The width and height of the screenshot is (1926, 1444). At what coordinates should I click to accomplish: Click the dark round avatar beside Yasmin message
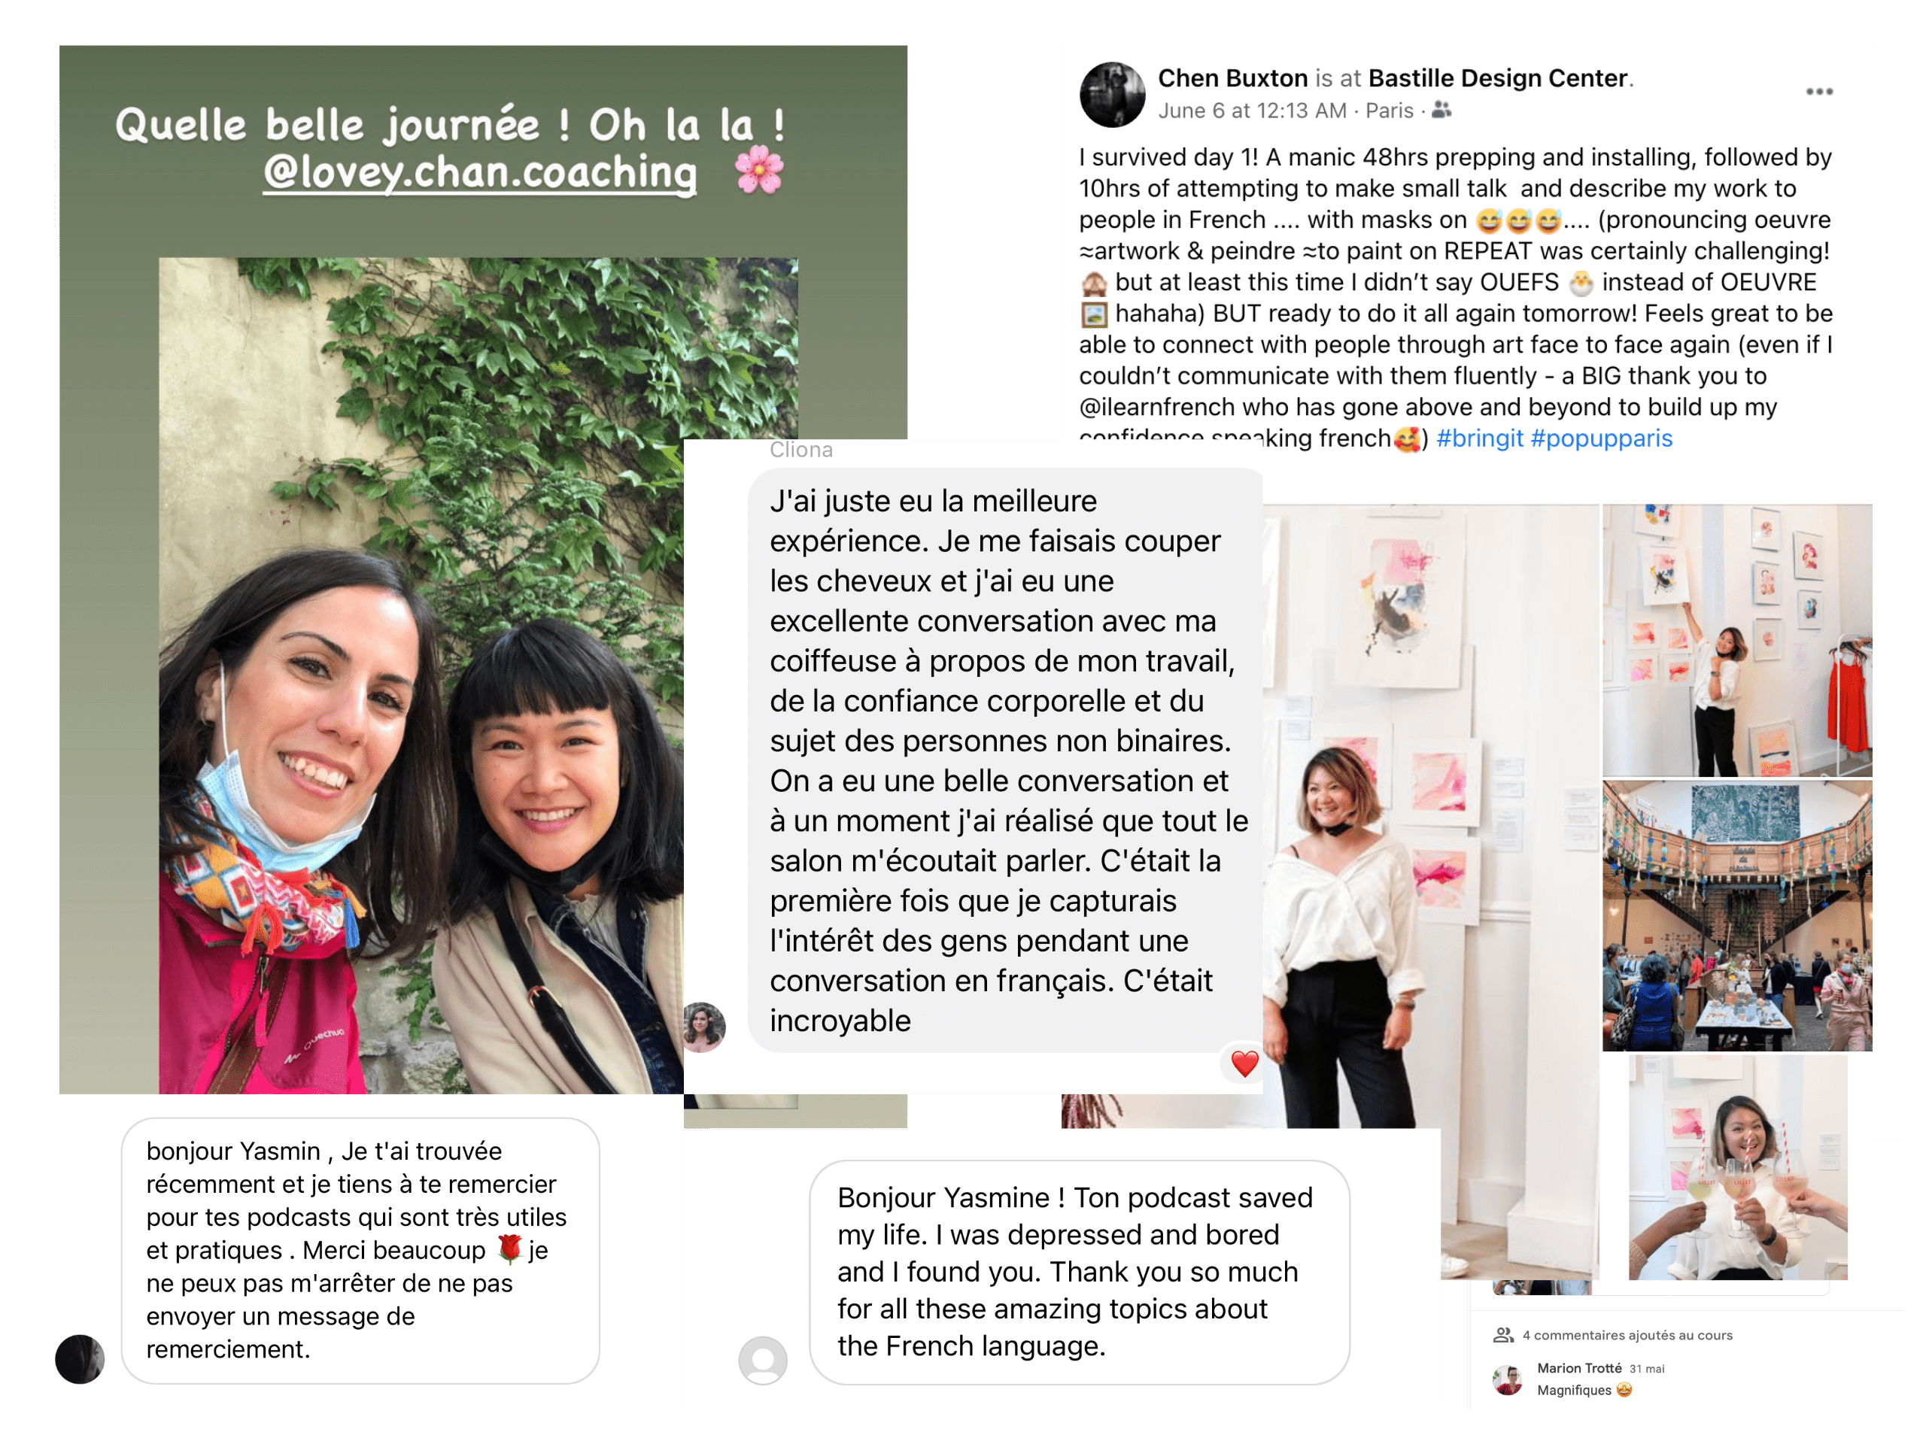tap(79, 1359)
